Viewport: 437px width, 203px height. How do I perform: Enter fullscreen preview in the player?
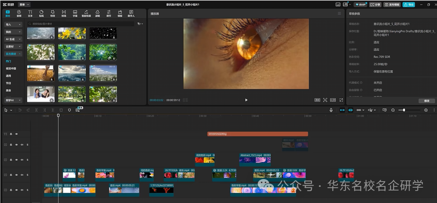(341, 100)
